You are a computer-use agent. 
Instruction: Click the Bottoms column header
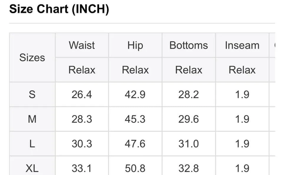[x=189, y=45]
